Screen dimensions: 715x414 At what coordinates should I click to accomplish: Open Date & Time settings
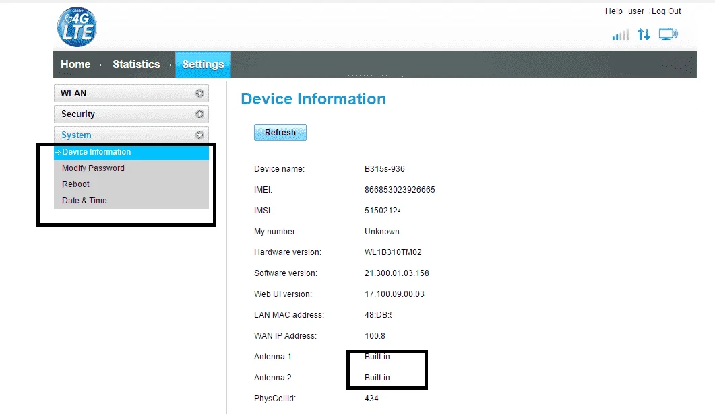[x=84, y=201]
